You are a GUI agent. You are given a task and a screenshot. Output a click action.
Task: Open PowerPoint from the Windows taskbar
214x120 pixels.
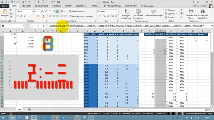pyautogui.click(x=56, y=118)
